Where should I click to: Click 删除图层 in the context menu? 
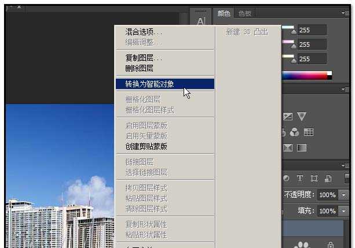139,68
